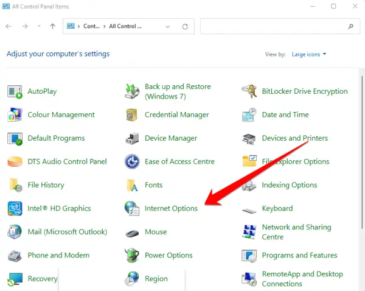The image size is (365, 291).
Task: Click the All Control ... breadcrumb segment
Action: click(x=125, y=26)
